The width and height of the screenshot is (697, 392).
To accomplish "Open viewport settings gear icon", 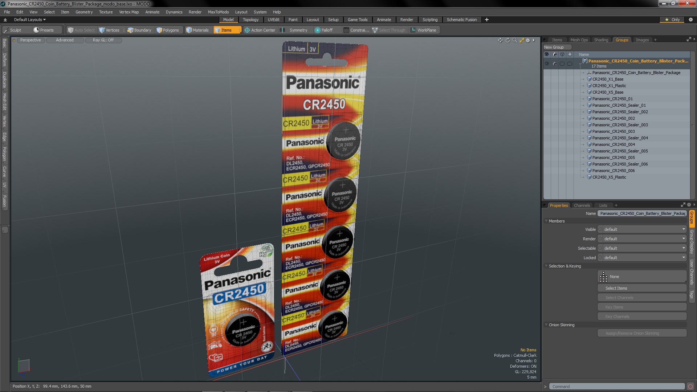I will click(x=528, y=40).
